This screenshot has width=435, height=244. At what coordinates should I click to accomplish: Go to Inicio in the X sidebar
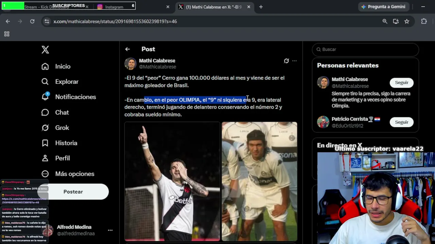tap(56, 66)
